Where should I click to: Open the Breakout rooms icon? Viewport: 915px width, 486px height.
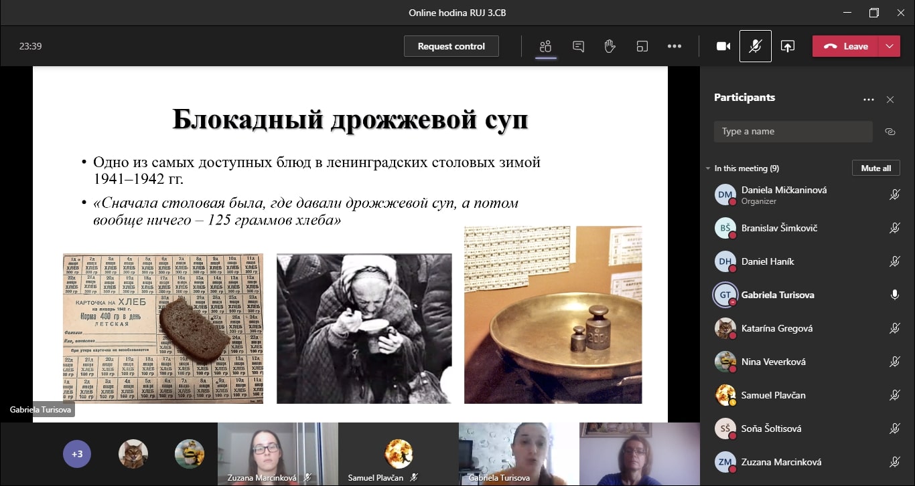click(642, 46)
